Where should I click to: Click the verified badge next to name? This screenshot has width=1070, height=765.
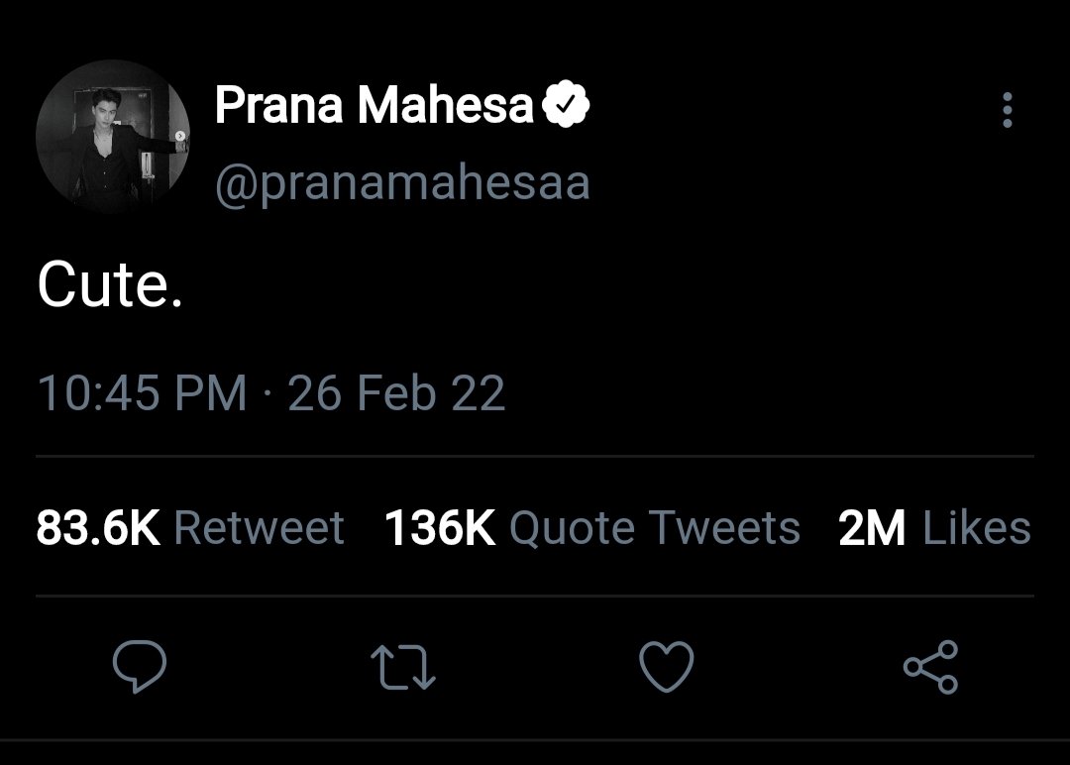[566, 104]
